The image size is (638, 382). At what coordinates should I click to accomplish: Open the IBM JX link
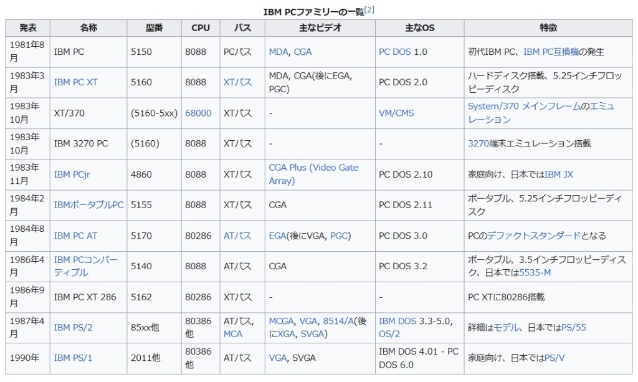(558, 174)
